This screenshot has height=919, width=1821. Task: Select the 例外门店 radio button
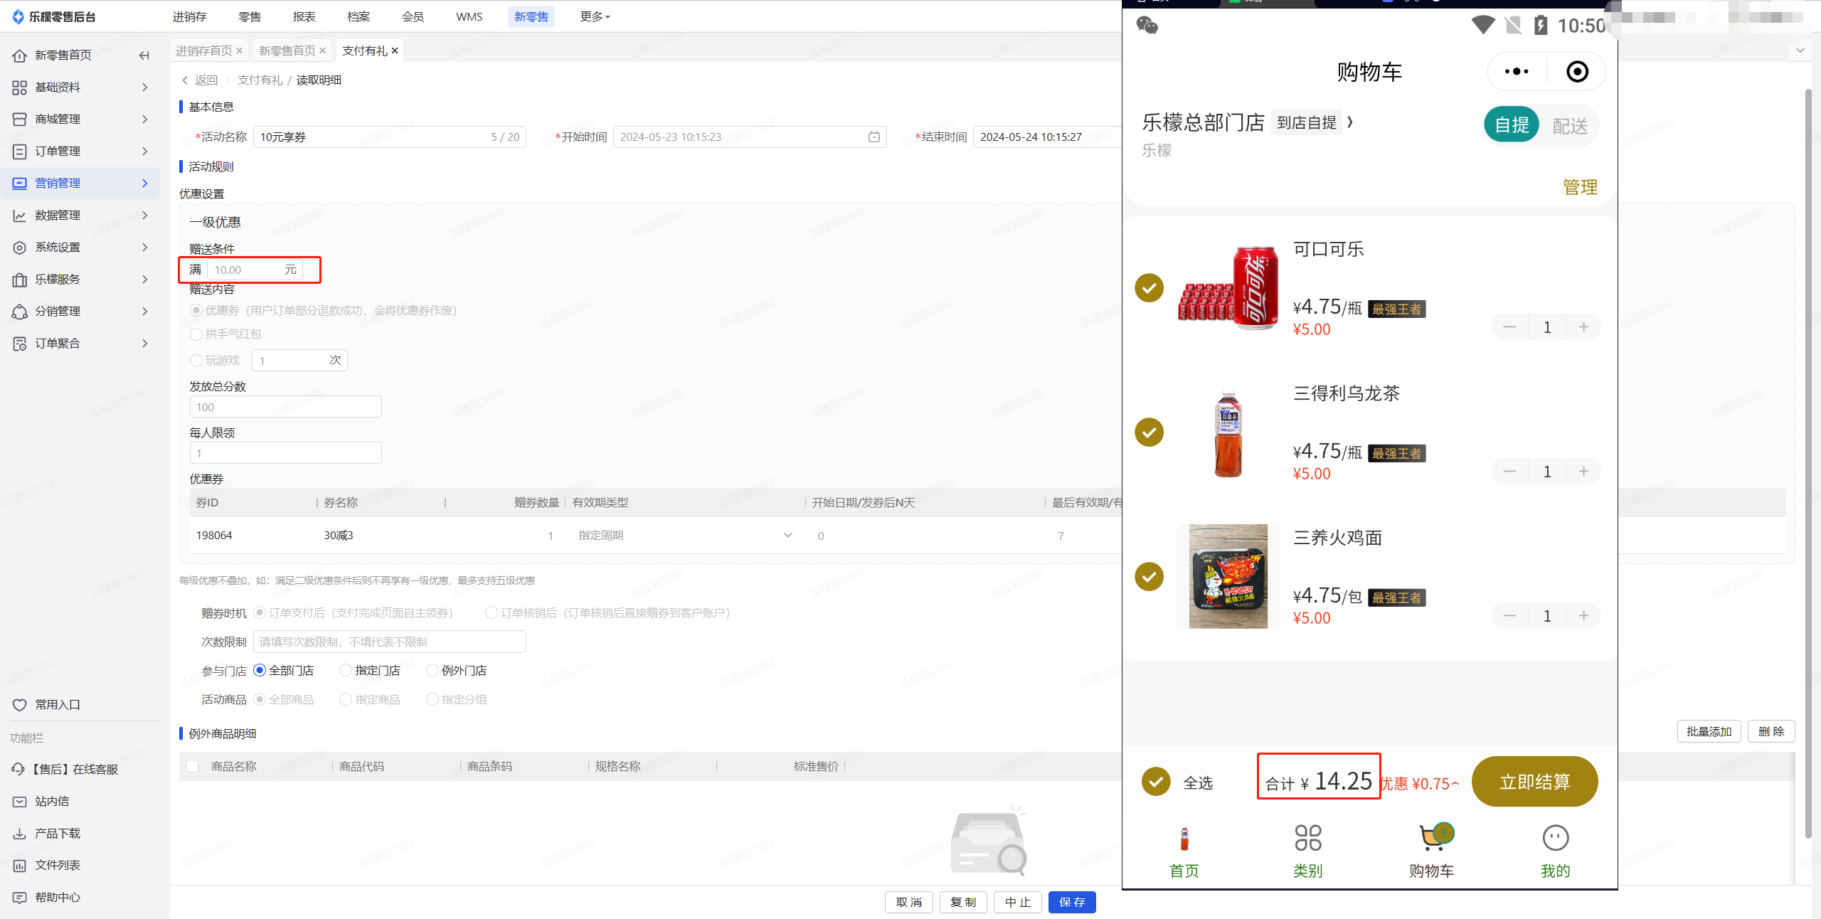[432, 670]
